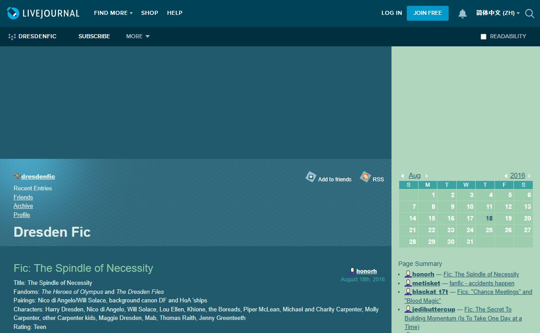540x333 pixels.
Task: Open entry title Fic: The Spindle of Necessity
Action: pos(83,268)
